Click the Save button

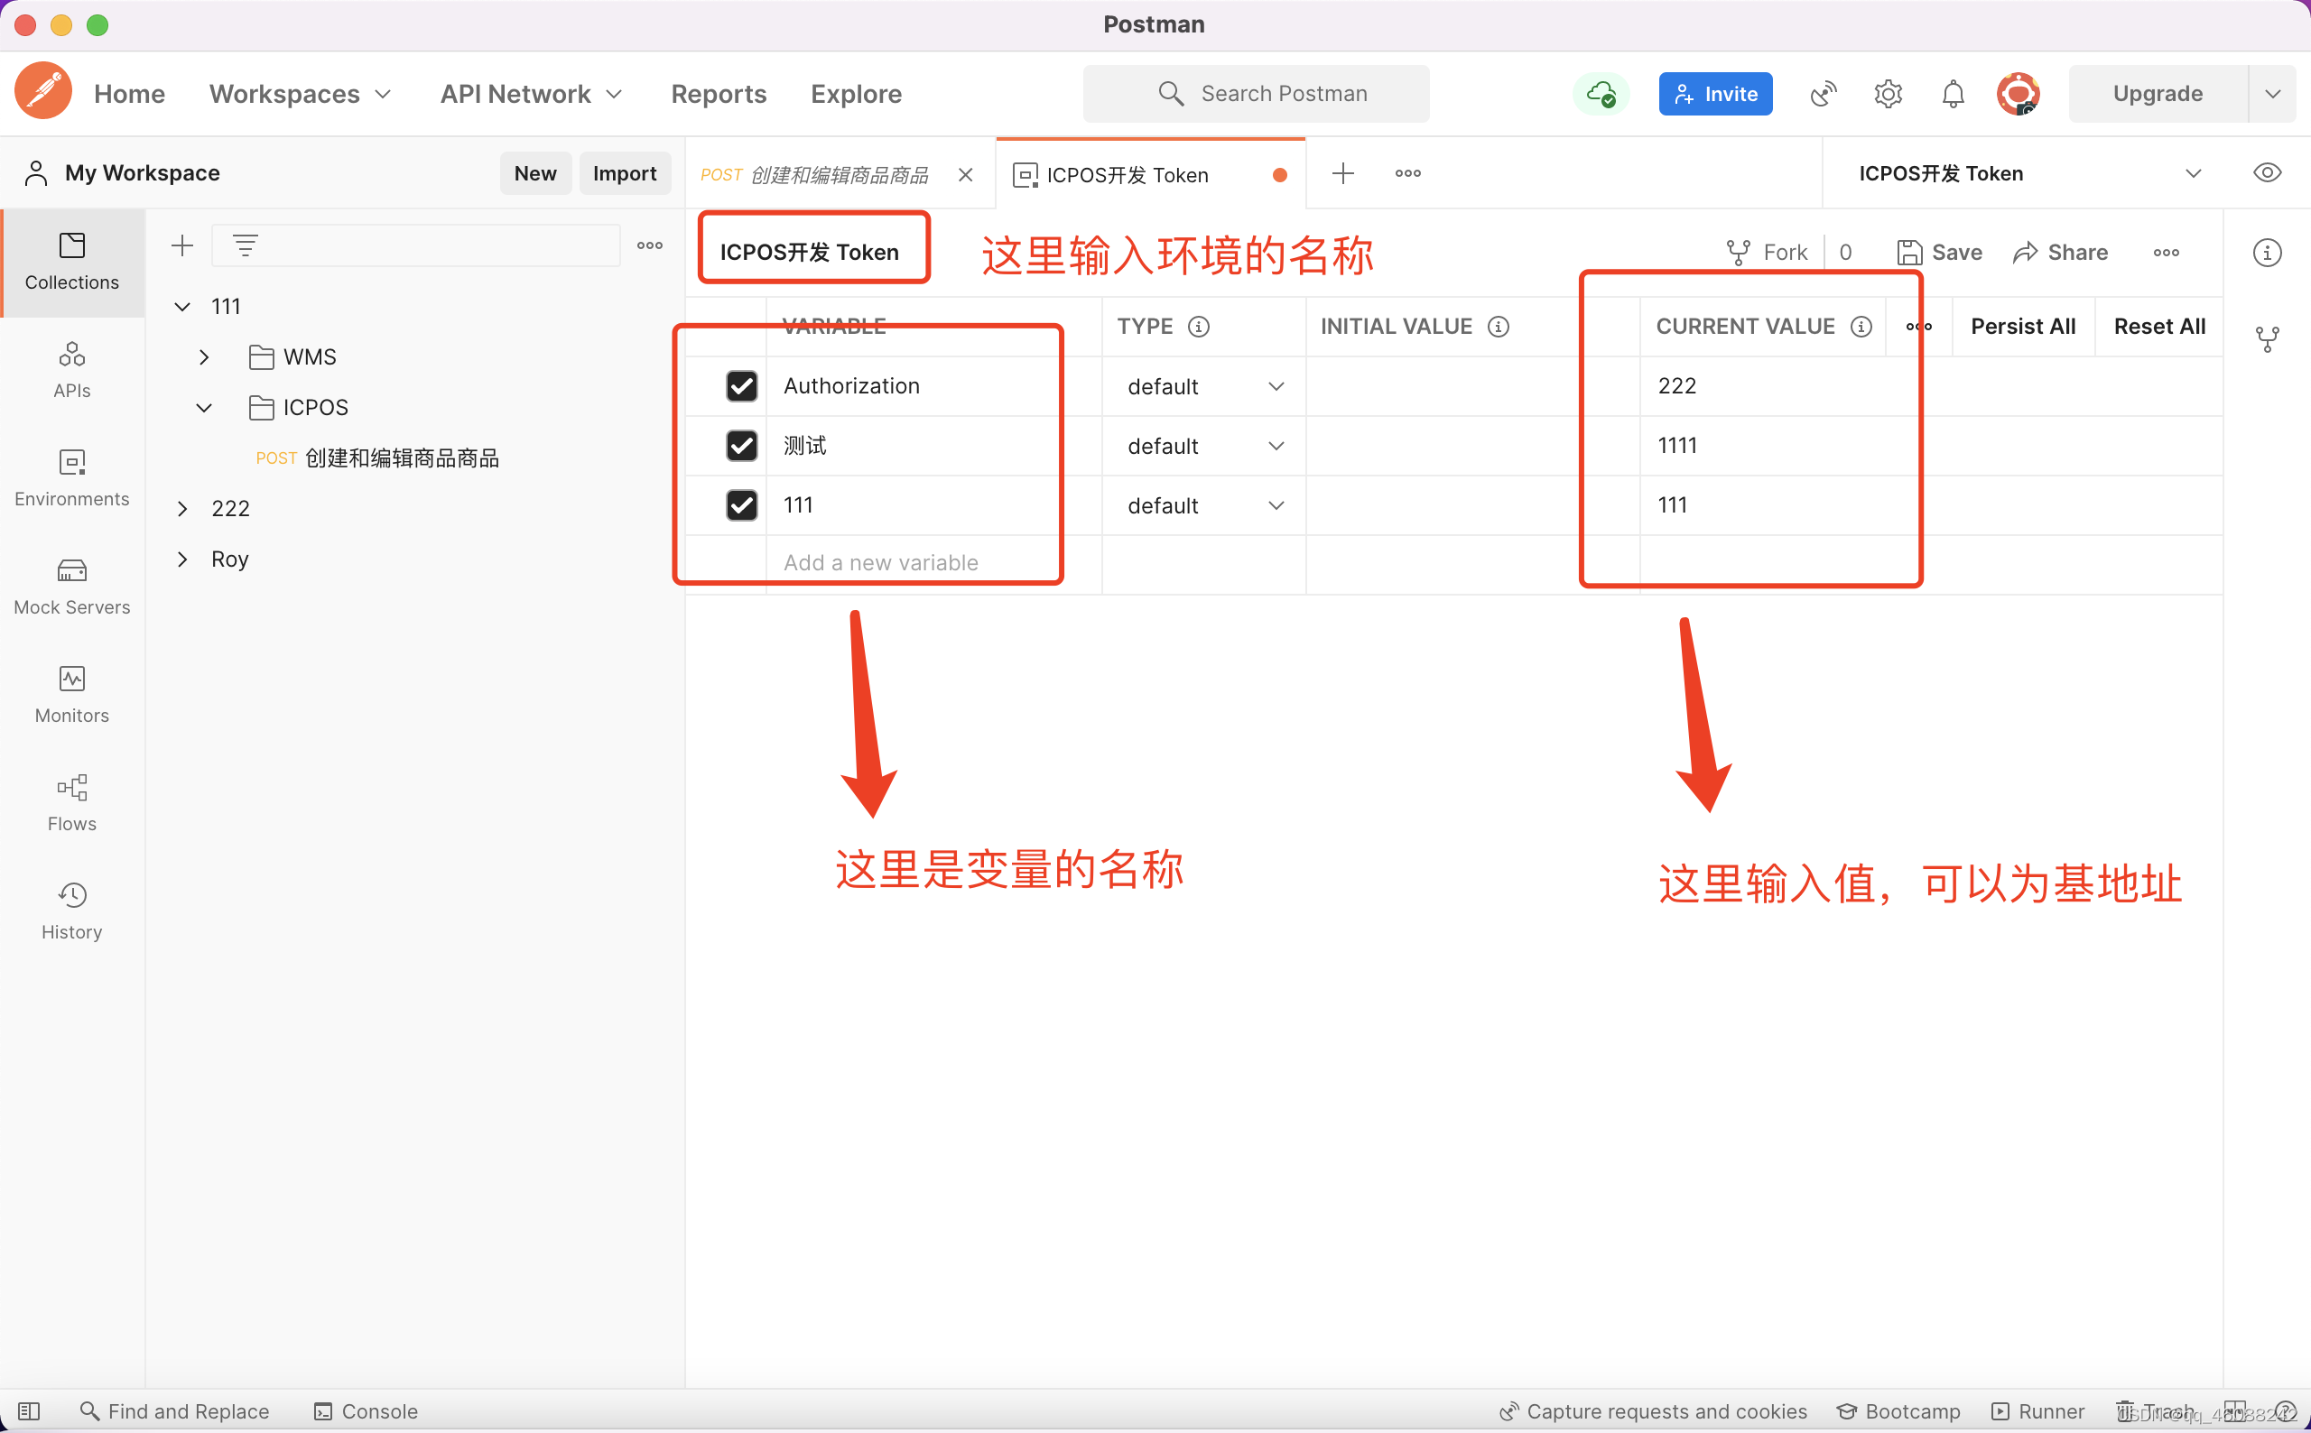point(1939,252)
